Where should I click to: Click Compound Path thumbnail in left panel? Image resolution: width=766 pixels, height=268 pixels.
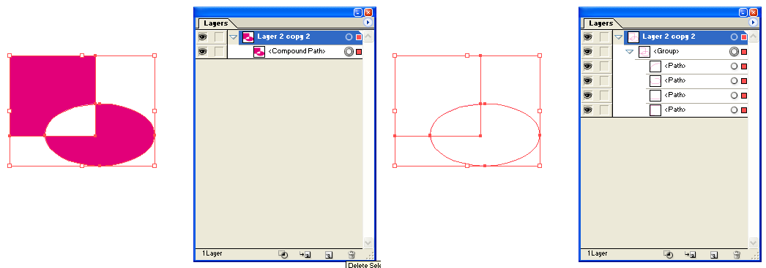pyautogui.click(x=259, y=52)
